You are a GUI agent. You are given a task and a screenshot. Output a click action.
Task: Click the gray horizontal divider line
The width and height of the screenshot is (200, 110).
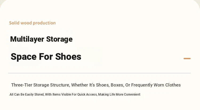tap(99, 73)
